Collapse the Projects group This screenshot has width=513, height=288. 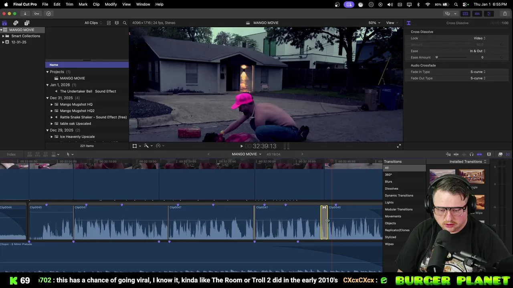point(47,72)
